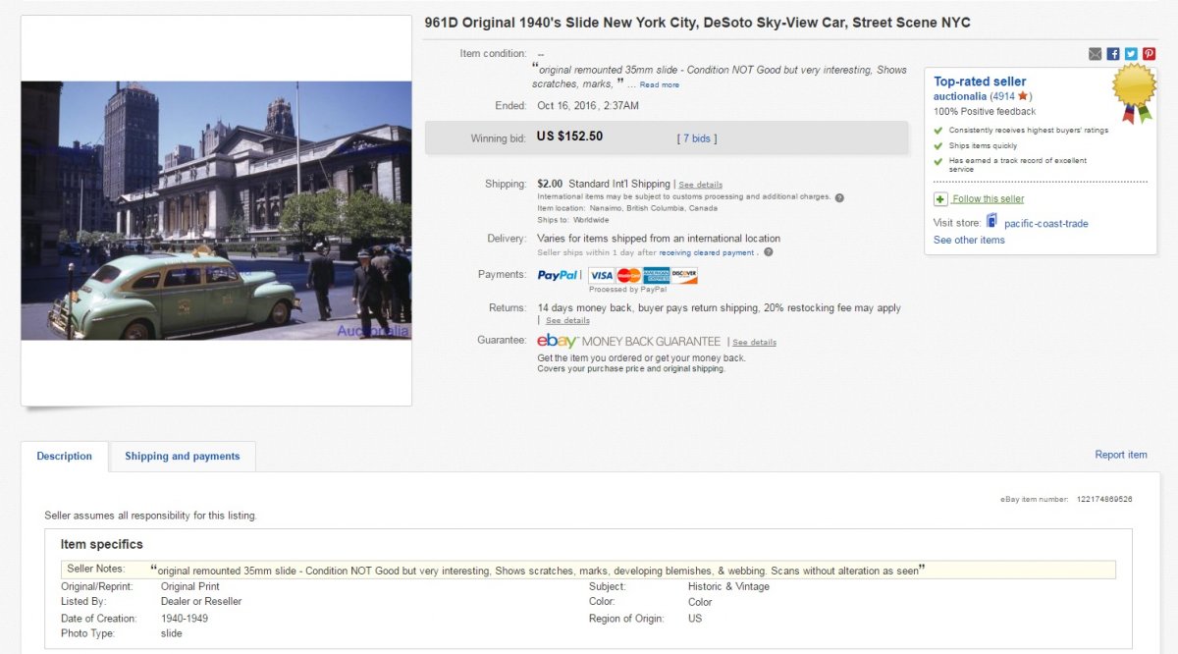1178x654 pixels.
Task: Open help icon next to customs charges note
Action: click(839, 197)
